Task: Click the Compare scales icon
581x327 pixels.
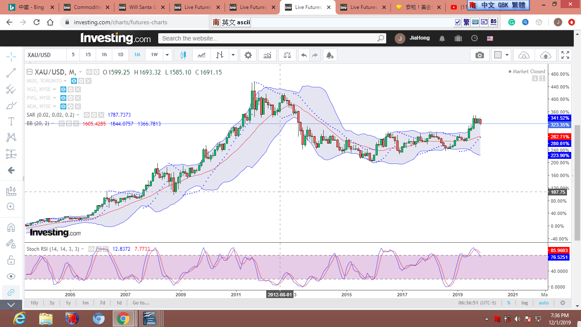Action: click(x=287, y=55)
